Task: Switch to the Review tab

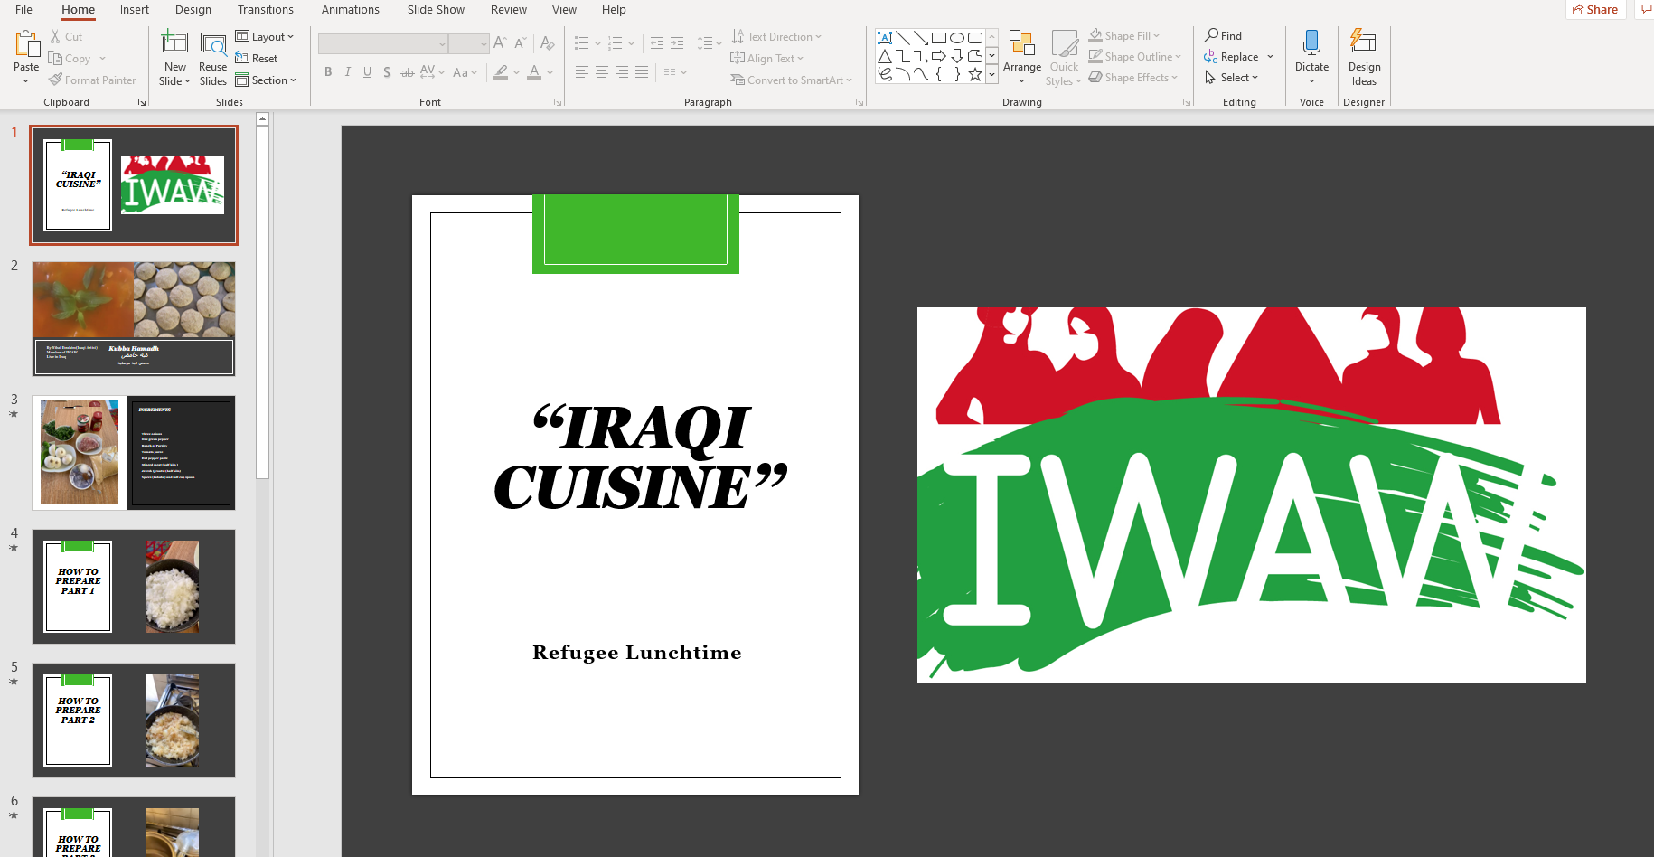Action: [x=509, y=10]
